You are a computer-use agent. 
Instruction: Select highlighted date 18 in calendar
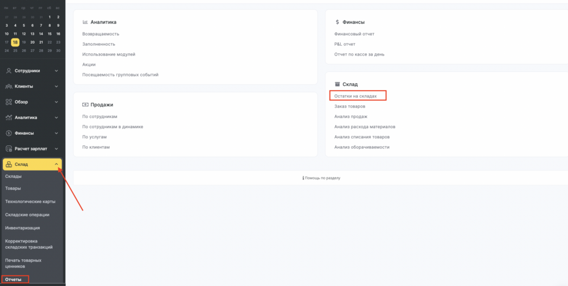[15, 42]
